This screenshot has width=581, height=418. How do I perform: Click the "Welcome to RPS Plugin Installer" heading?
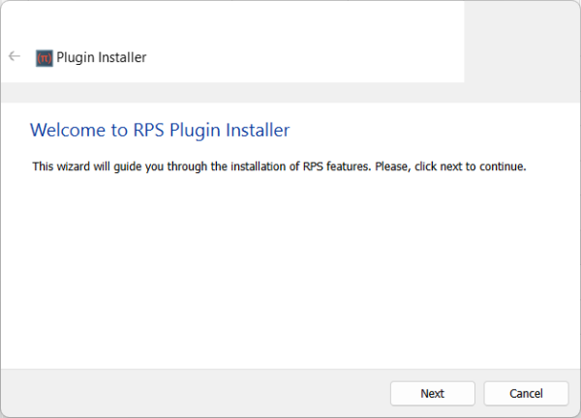point(160,130)
